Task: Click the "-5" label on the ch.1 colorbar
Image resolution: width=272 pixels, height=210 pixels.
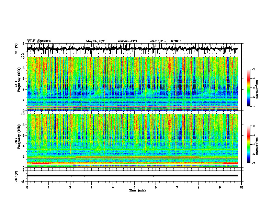Action: [x=253, y=88]
